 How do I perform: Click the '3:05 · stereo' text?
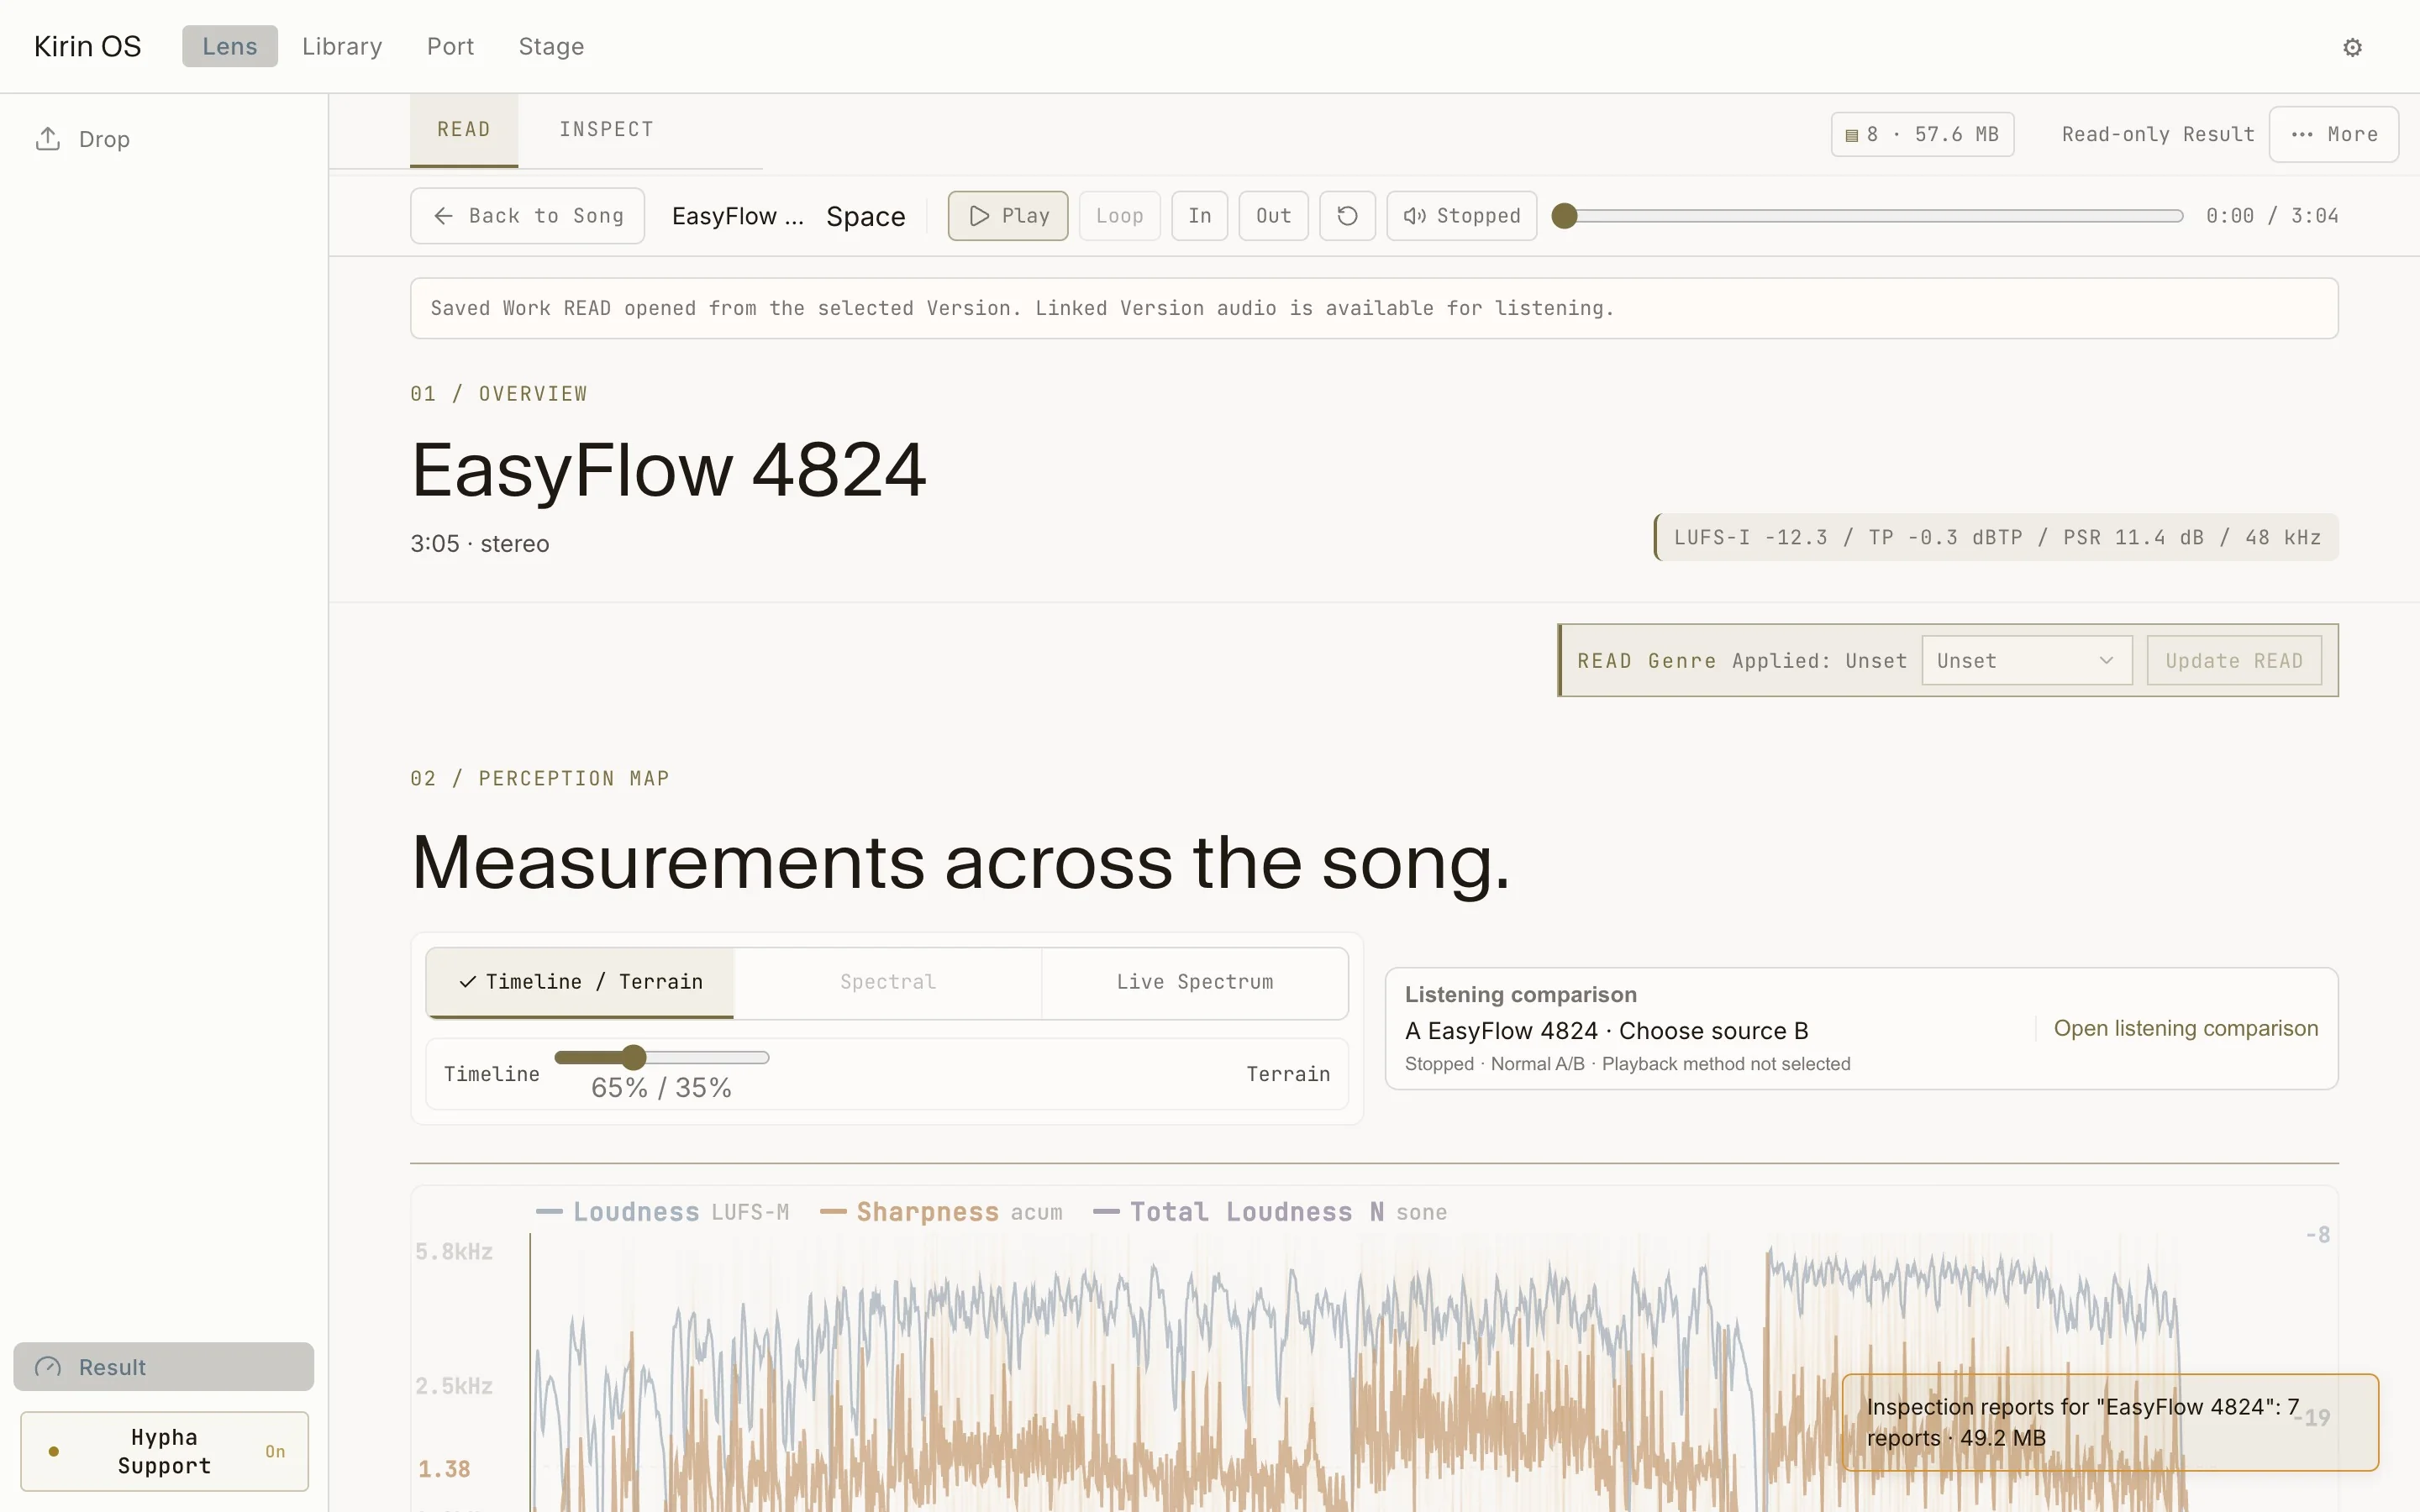tap(480, 544)
